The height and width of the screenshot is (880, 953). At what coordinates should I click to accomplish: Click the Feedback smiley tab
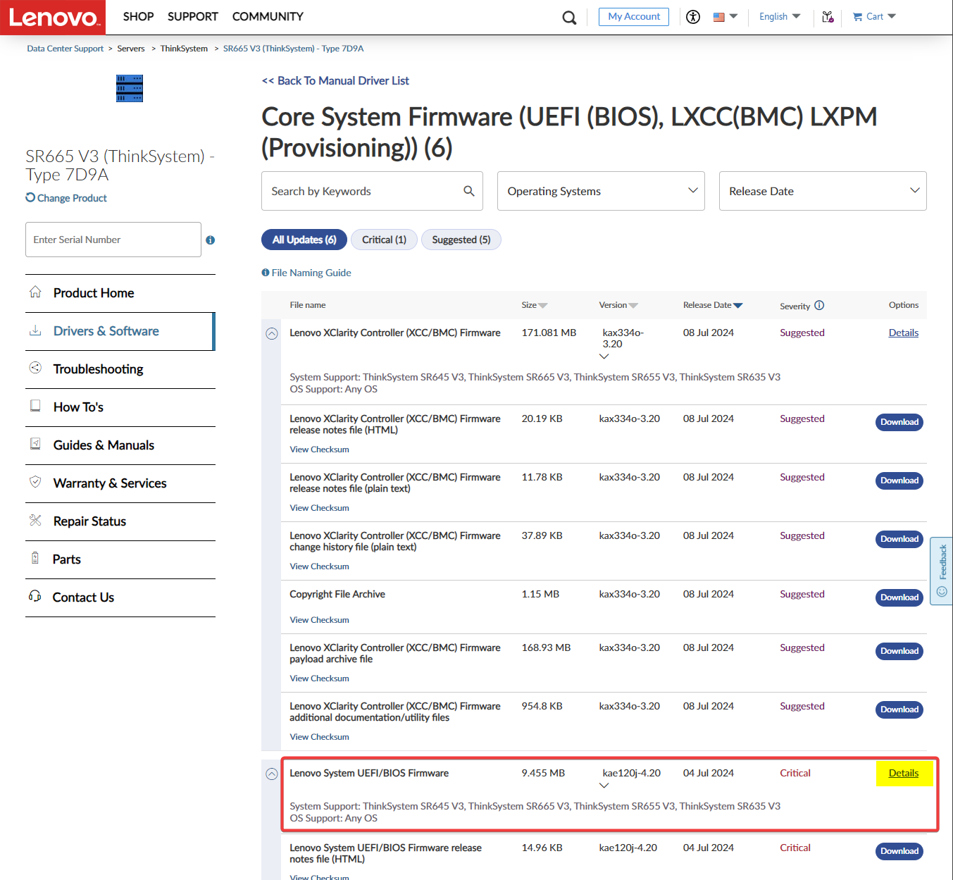[x=942, y=571]
